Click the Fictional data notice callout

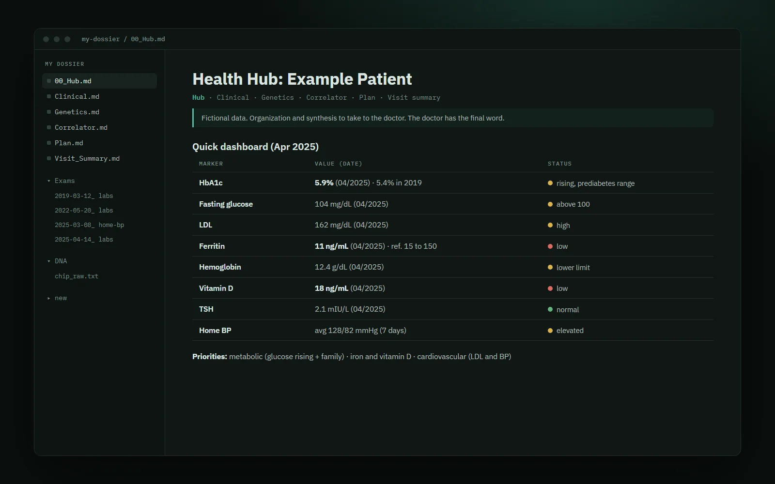[x=453, y=118]
